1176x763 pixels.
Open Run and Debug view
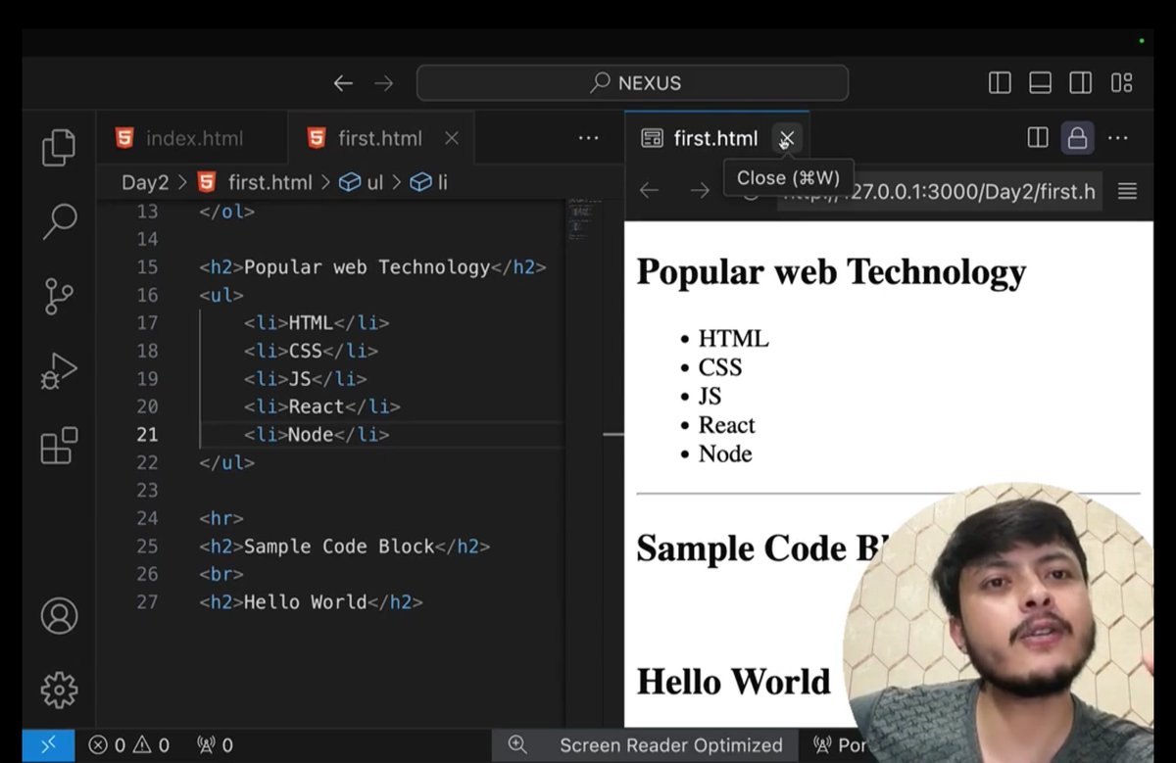(59, 371)
